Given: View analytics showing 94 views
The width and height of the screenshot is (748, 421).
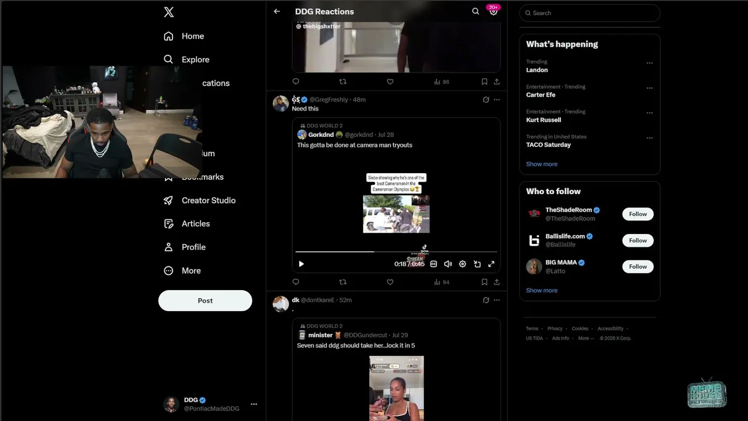Looking at the screenshot, I should (x=442, y=282).
